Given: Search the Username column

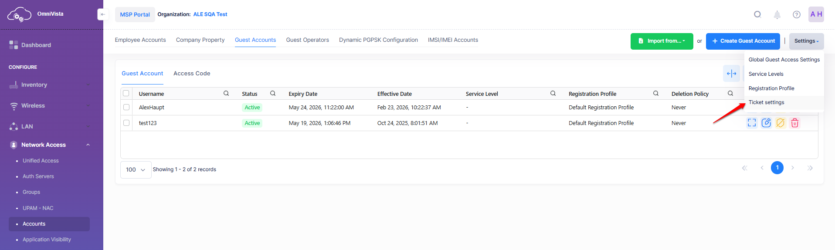Looking at the screenshot, I should click(x=226, y=93).
